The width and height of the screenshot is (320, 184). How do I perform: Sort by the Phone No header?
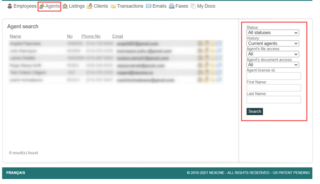coord(91,36)
